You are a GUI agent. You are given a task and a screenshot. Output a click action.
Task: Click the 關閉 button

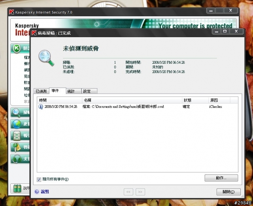[228, 192]
